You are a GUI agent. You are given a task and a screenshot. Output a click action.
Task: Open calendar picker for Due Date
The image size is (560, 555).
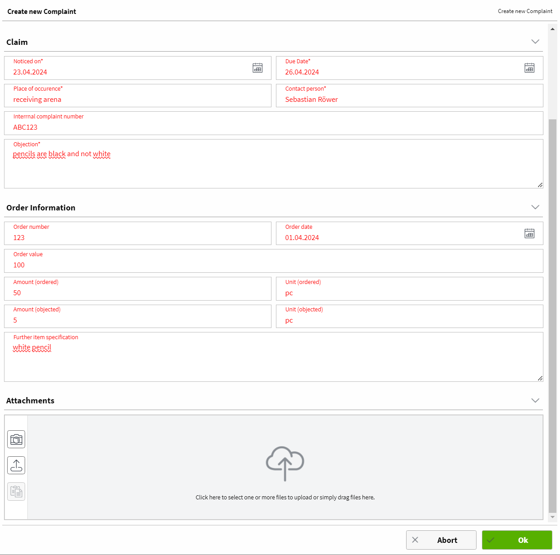click(529, 68)
